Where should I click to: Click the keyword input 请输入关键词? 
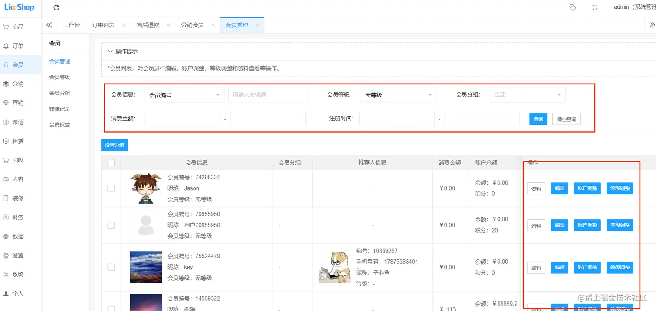pyautogui.click(x=268, y=94)
